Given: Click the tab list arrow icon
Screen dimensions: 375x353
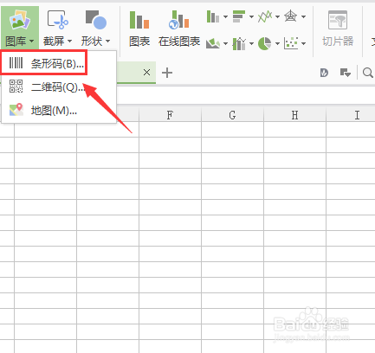Looking at the screenshot, I should 346,73.
